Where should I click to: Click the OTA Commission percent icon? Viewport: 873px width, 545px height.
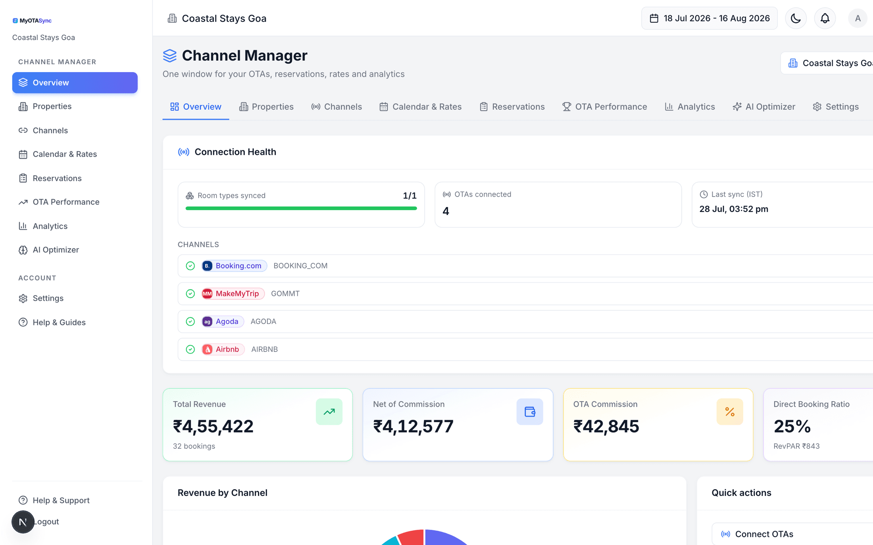click(x=730, y=412)
